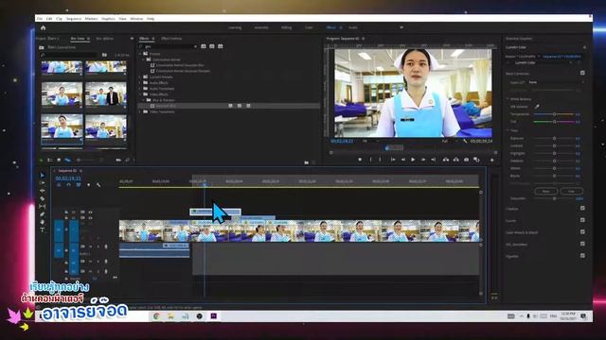Click the Extract button in Program monitor
Viewport: 606px width, 340px height.
coord(456,160)
